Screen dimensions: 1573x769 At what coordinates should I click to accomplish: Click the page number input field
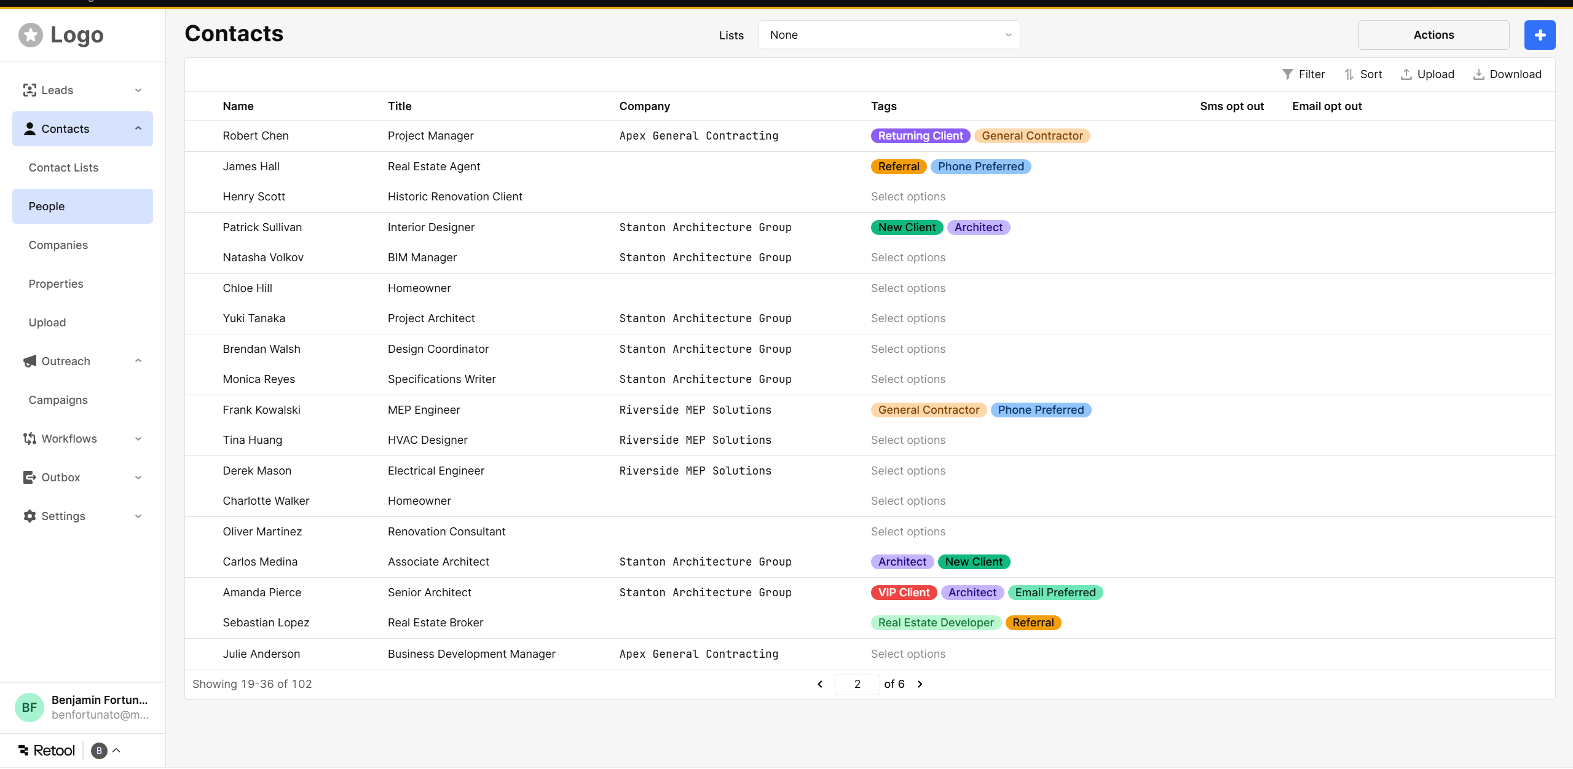pyautogui.click(x=857, y=684)
